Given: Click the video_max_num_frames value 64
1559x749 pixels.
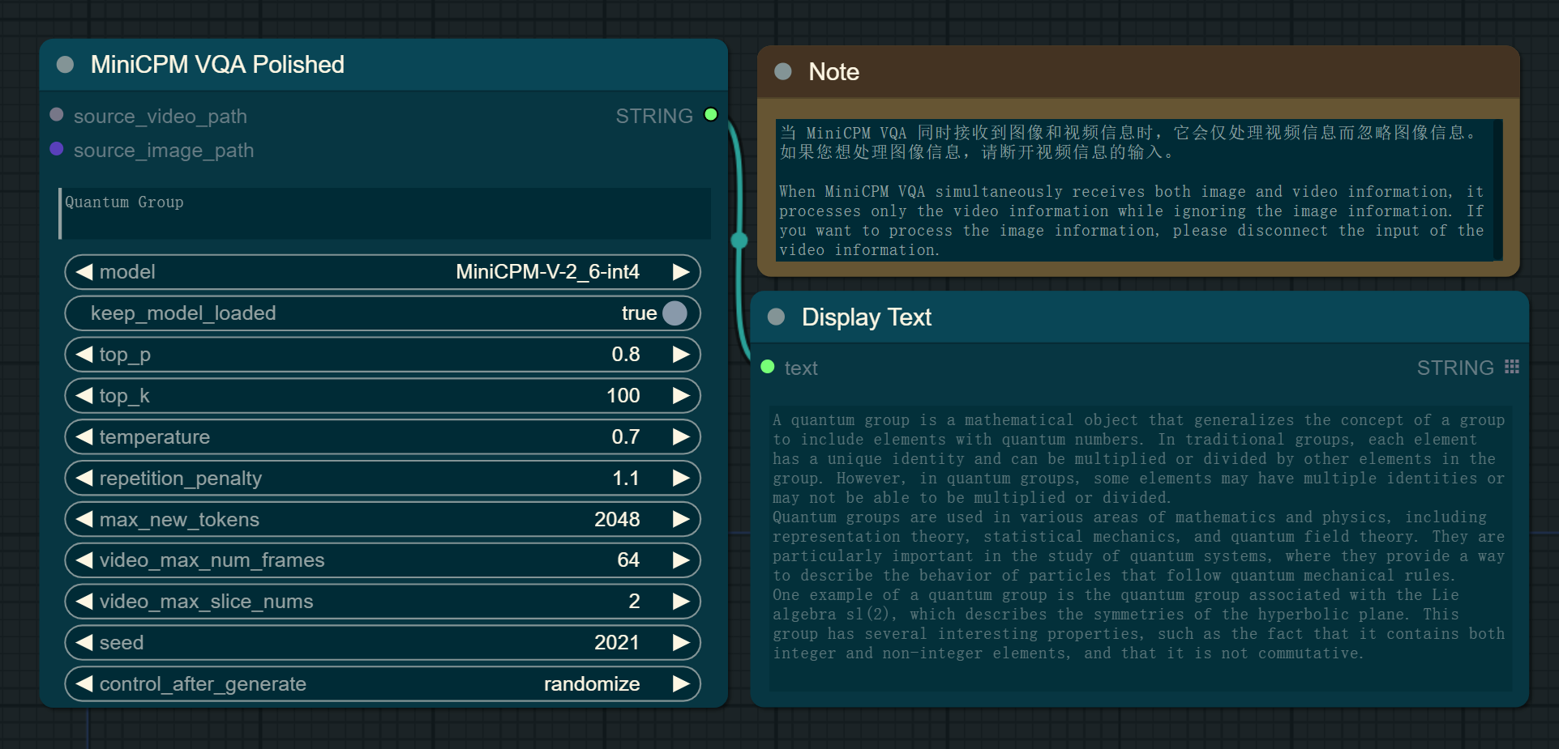Looking at the screenshot, I should click(628, 560).
